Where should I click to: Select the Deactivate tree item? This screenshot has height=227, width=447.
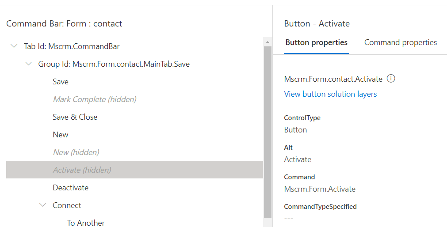click(71, 188)
